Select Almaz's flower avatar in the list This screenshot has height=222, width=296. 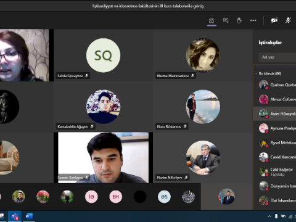(x=263, y=99)
